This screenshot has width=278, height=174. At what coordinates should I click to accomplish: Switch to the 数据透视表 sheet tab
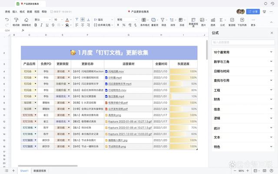tap(40, 171)
